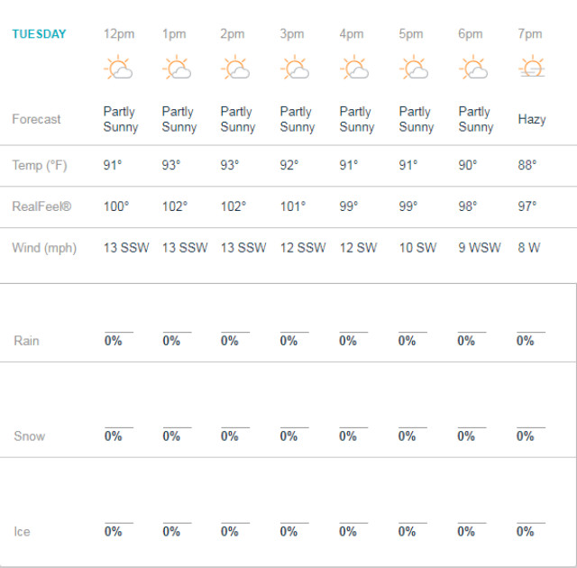The height and width of the screenshot is (568, 577).
Task: Click the 2pm partly sunny weather icon
Action: click(x=235, y=67)
